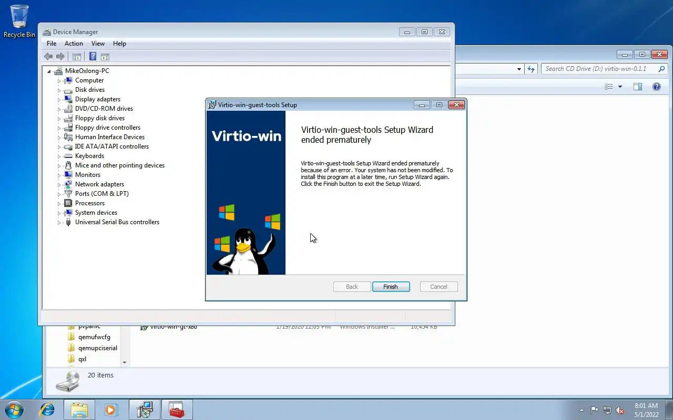Click the Disk drives device icon
The height and width of the screenshot is (420, 673).
(x=68, y=90)
